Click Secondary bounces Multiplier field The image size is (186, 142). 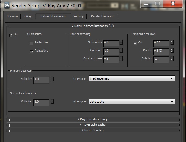coord(41,103)
